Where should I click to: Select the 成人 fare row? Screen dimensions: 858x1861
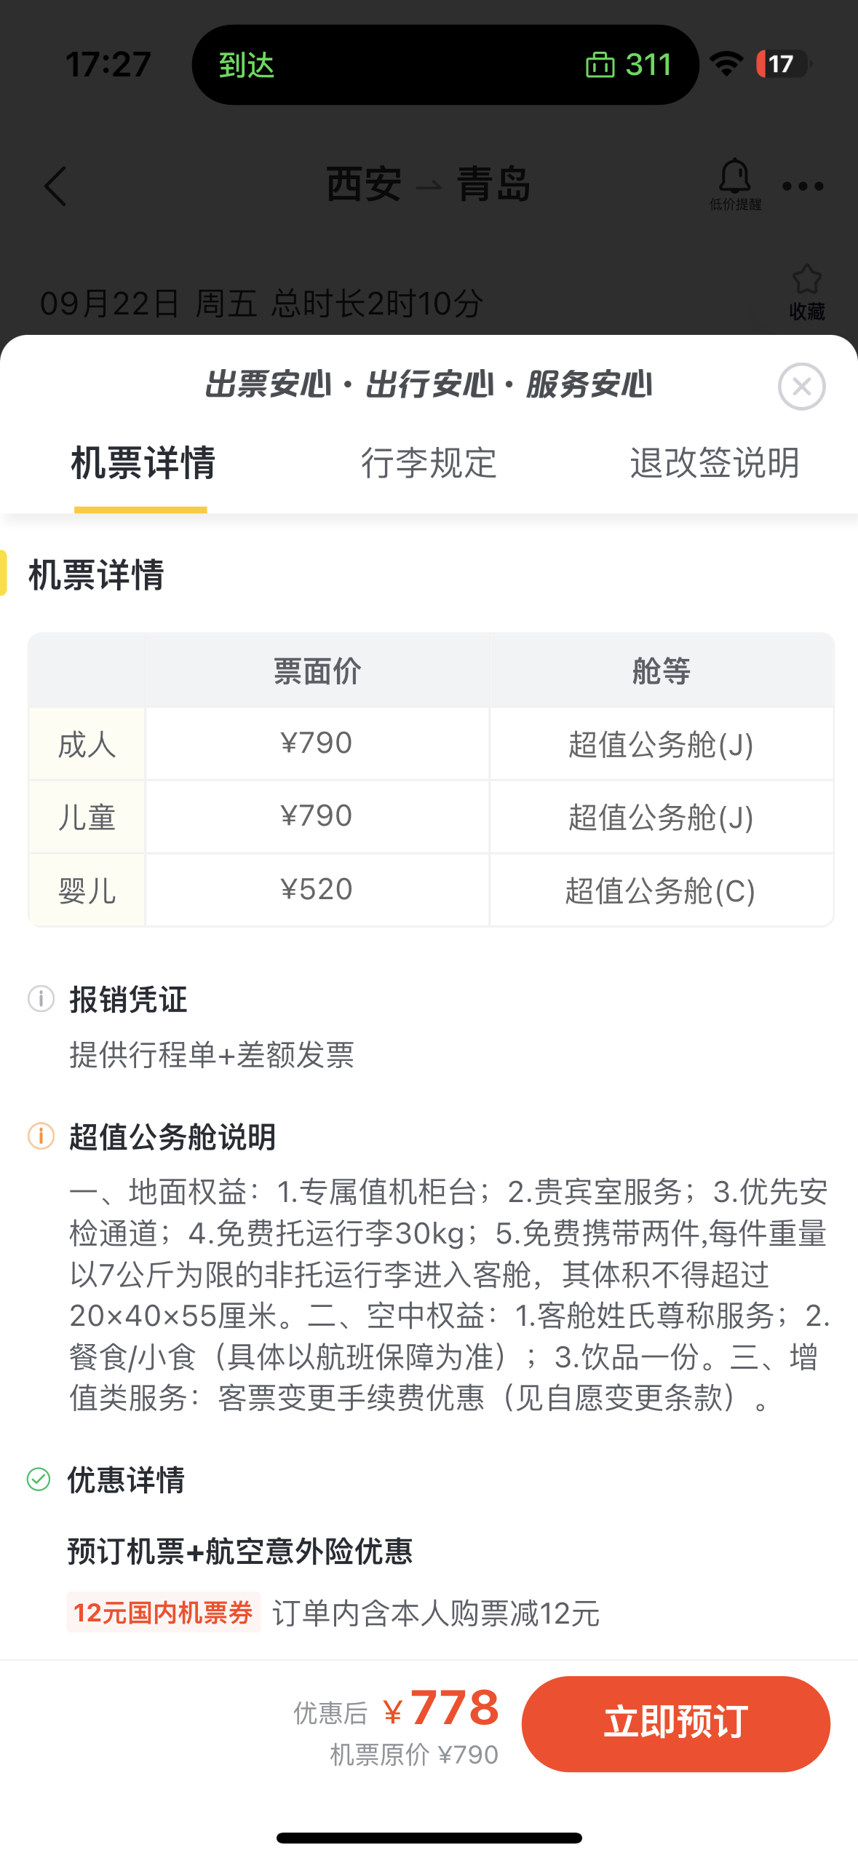point(431,744)
